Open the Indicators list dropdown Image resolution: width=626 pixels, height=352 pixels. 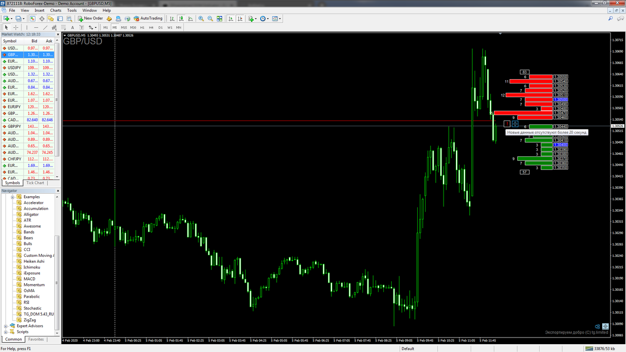tap(252, 18)
